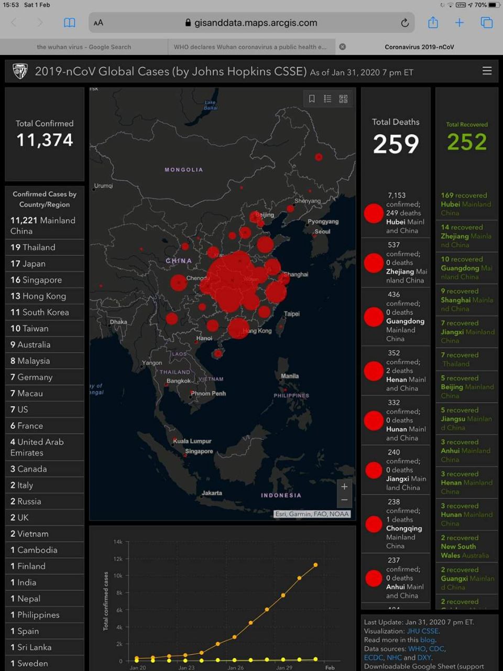Open the ECDC data source link

pos(374,657)
